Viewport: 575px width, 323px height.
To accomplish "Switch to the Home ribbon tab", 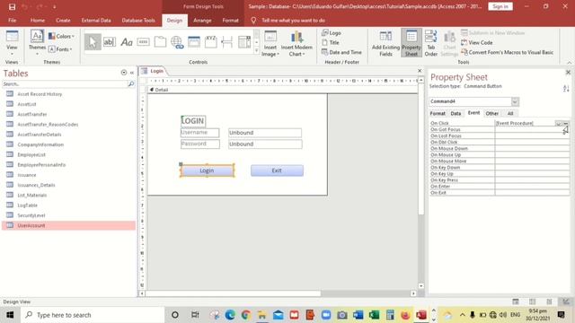I will click(38, 21).
